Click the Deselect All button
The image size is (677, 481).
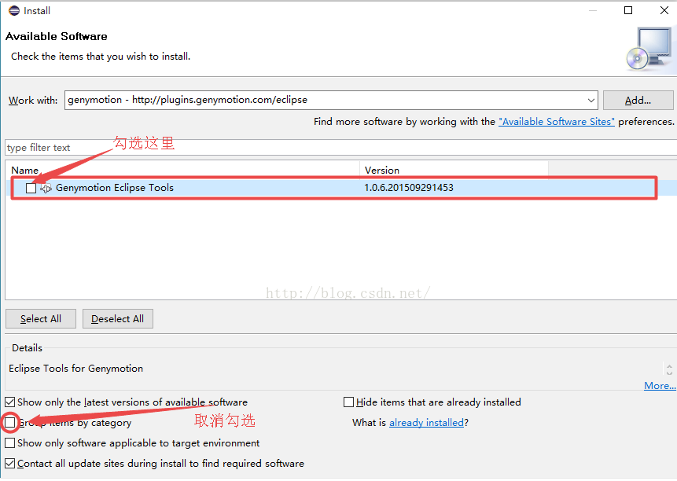pos(117,319)
